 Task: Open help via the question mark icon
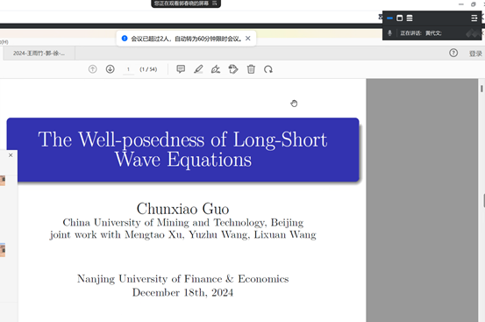click(453, 53)
